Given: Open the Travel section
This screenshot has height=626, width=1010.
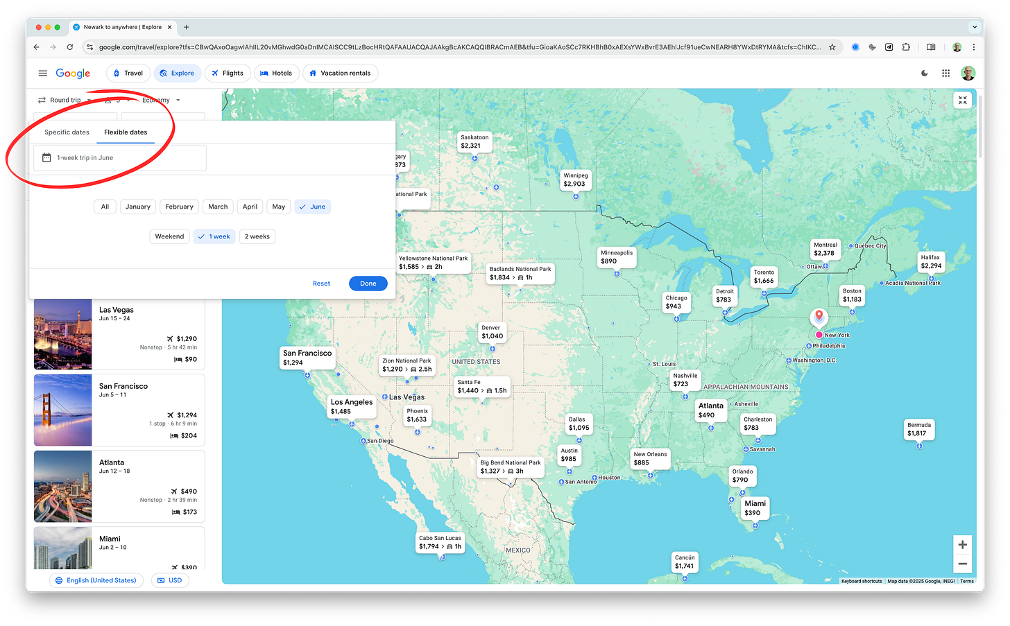Looking at the screenshot, I should (x=128, y=73).
